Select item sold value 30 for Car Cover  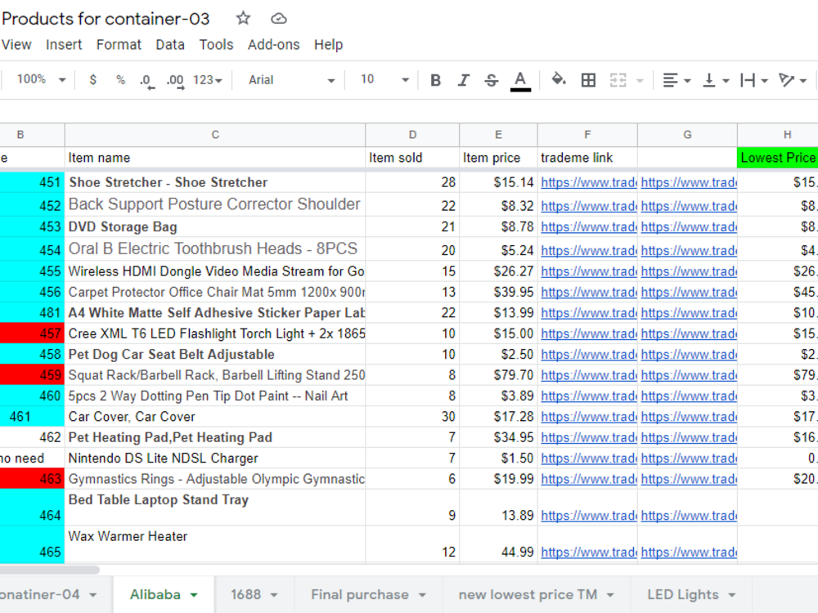(x=412, y=417)
